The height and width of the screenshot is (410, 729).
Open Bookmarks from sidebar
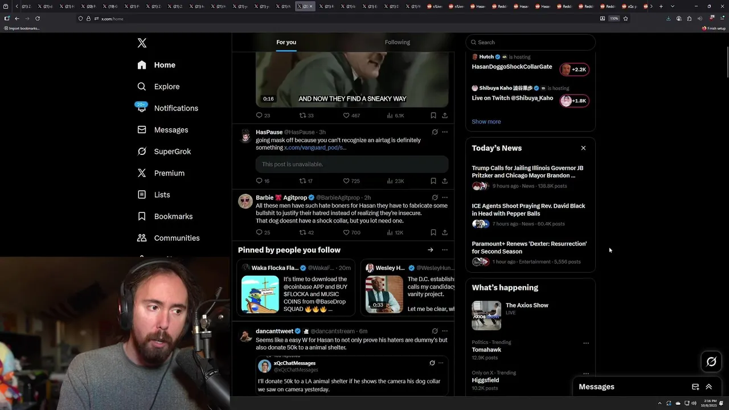tap(165, 216)
